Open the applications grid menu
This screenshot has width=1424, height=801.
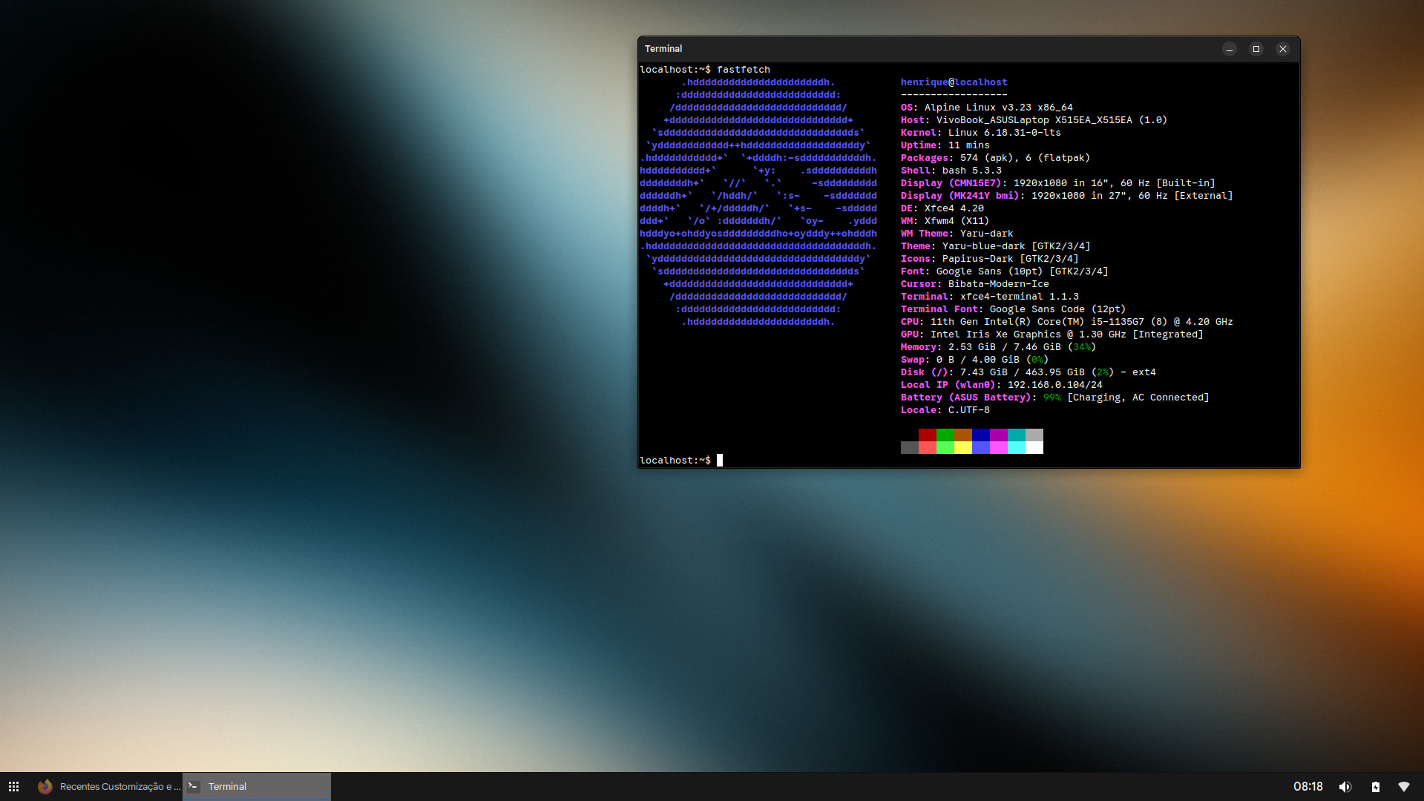[13, 787]
